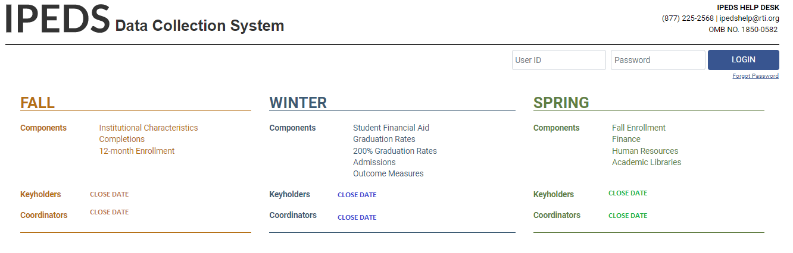Open the 12-month Enrollment link
Screen dimensions: 793x253
click(136, 151)
